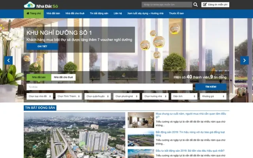Image resolution: width=253 pixels, height=158 pixels.
Task: Expand the Khoảng giá dropdown
Action: point(213,96)
